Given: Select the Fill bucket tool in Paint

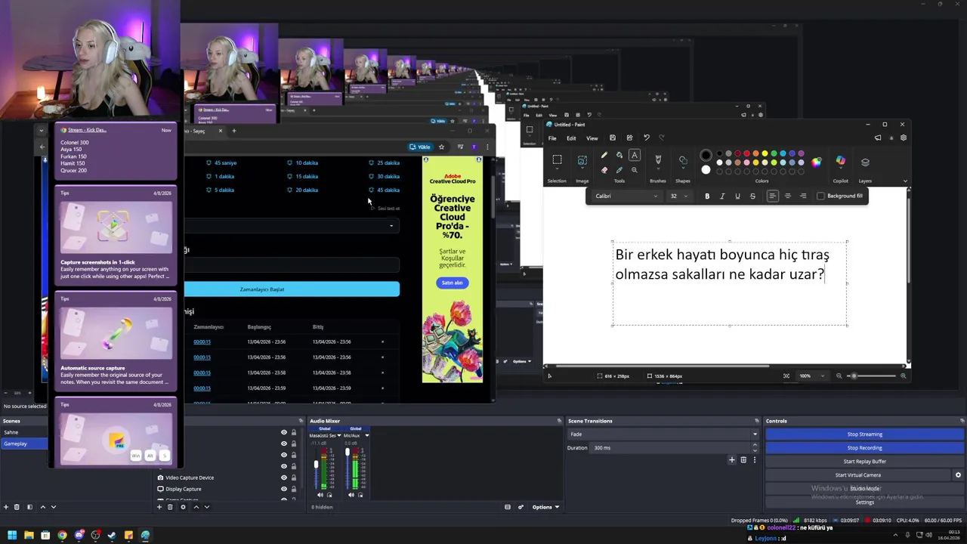Looking at the screenshot, I should click(619, 155).
